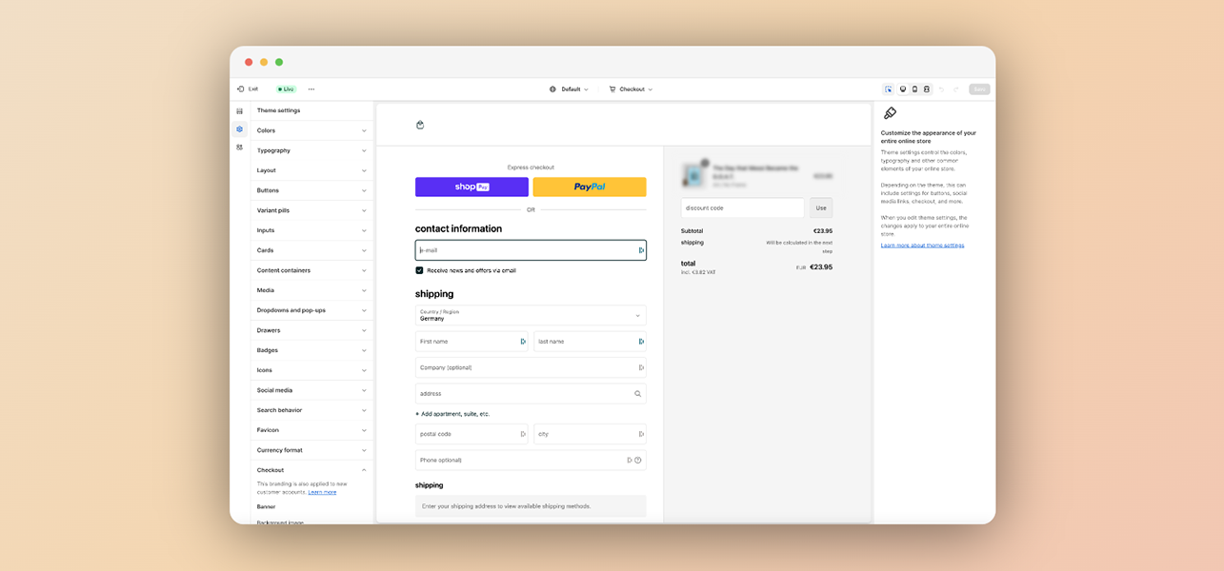Expand Dropdowns and pop-ups section
This screenshot has width=1224, height=571.
311,310
